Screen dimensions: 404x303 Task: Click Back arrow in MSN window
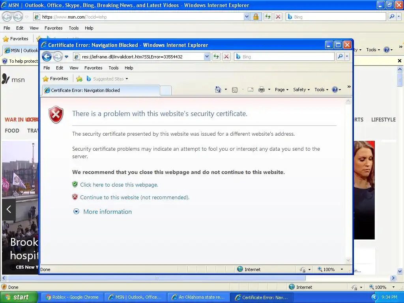[x=7, y=17]
